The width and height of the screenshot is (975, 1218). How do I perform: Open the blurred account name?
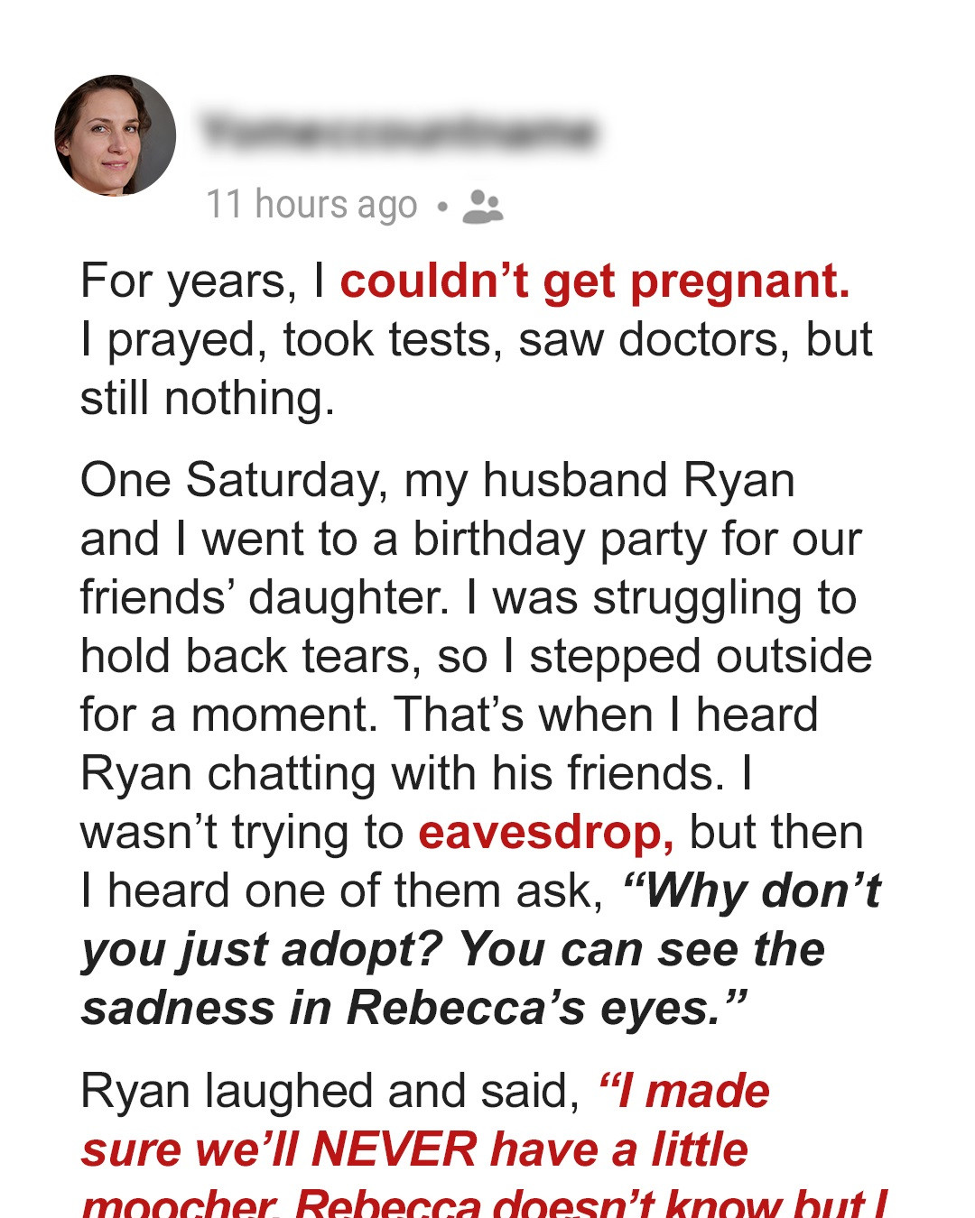[398, 133]
